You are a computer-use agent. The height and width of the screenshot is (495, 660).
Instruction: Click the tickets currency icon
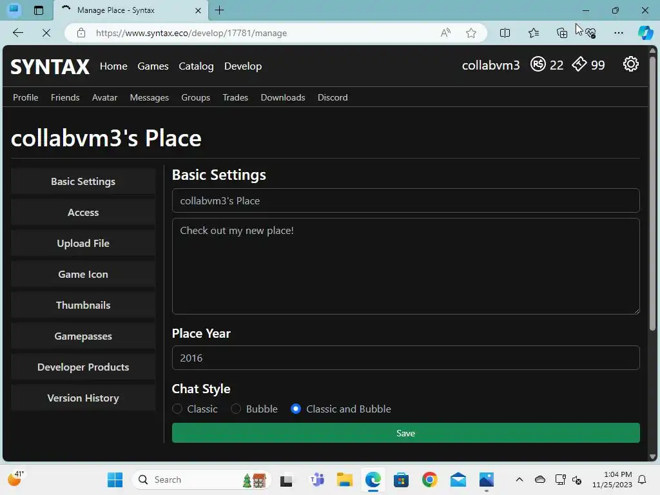click(x=579, y=64)
